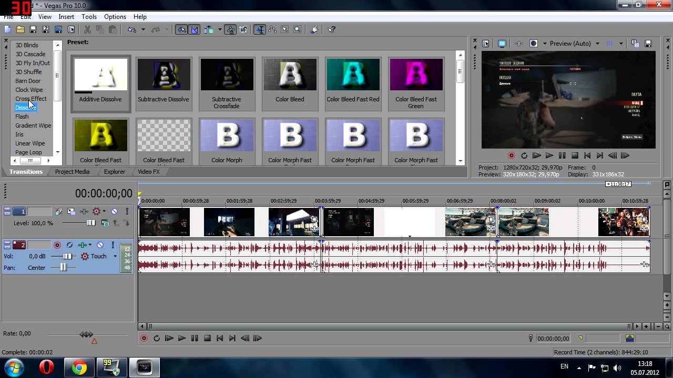Select the Envelope Edit tool
The image size is (673, 378).
click(x=272, y=30)
